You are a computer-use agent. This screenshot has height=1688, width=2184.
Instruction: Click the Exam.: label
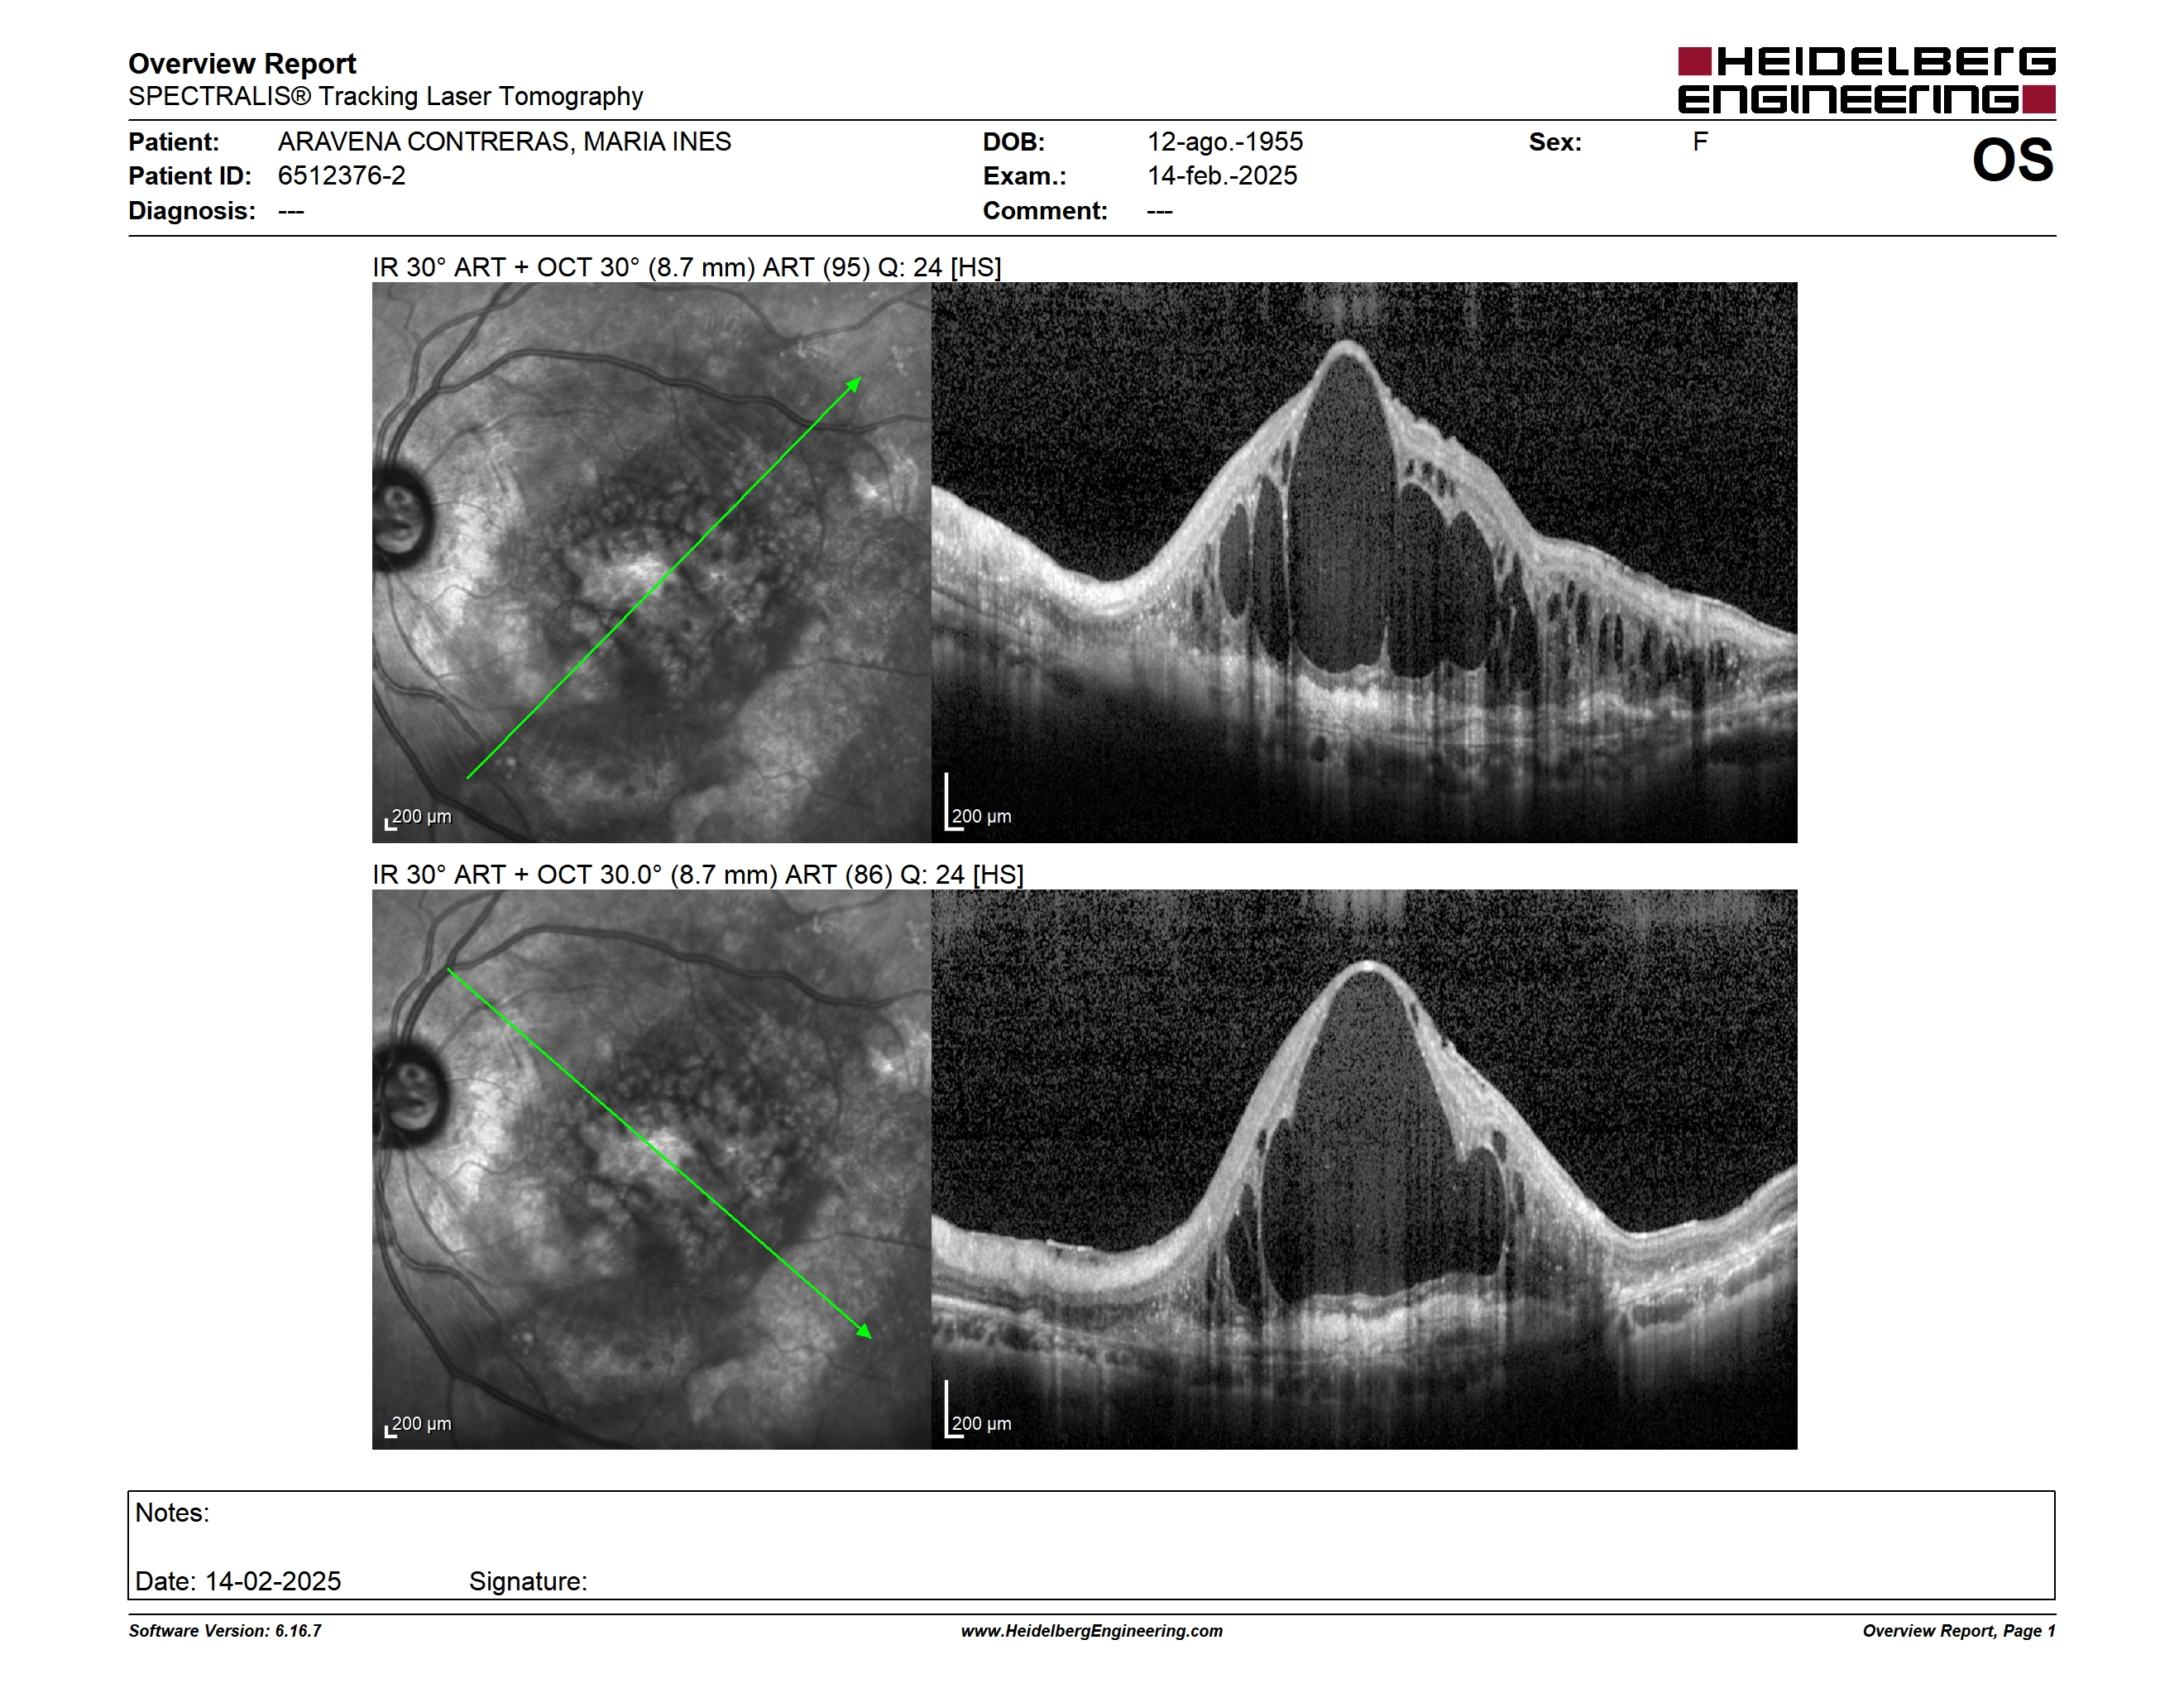pos(1025,176)
